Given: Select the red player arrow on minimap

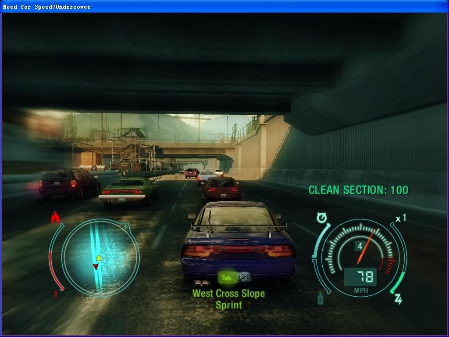Looking at the screenshot, I should 96,266.
